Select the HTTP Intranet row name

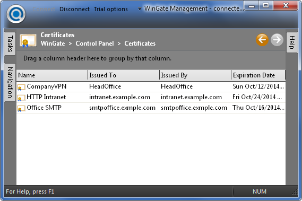46,97
